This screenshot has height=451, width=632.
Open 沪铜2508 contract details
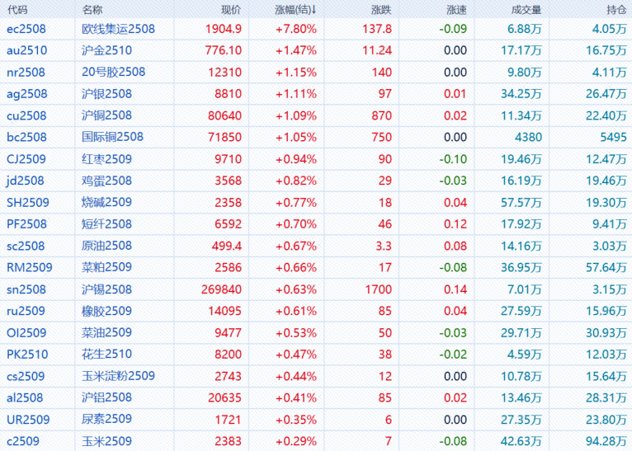107,115
